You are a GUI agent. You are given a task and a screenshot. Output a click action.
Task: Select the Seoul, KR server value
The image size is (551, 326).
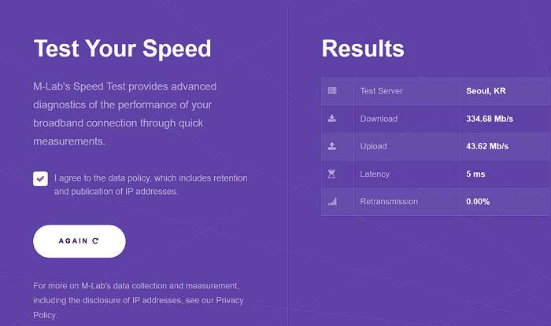click(486, 91)
